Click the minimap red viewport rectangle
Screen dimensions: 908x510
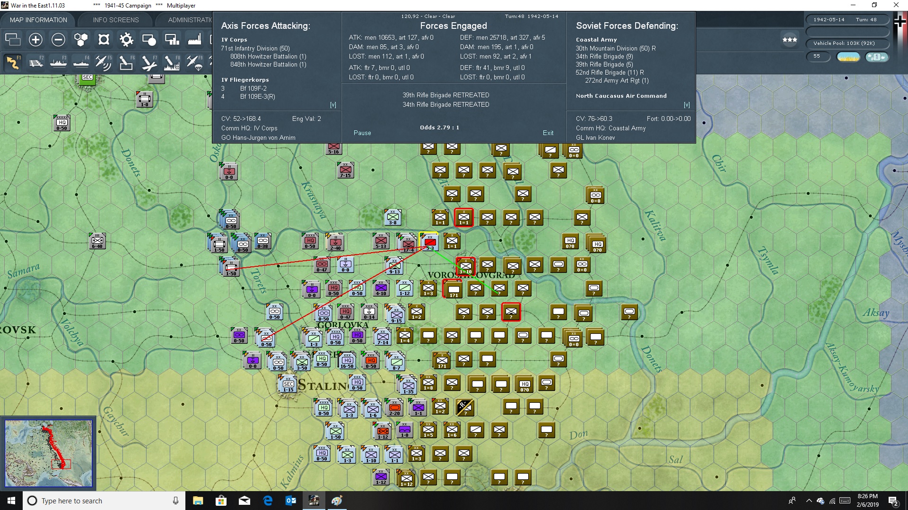point(61,464)
